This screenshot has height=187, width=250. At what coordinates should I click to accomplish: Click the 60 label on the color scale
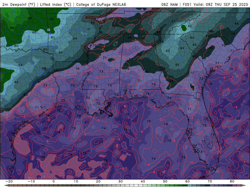click(187, 181)
